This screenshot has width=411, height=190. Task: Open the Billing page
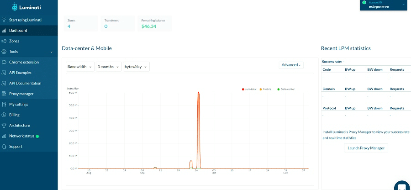[29, 115]
